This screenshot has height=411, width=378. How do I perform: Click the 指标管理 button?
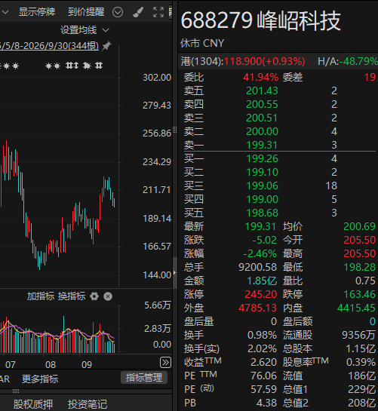click(x=144, y=378)
